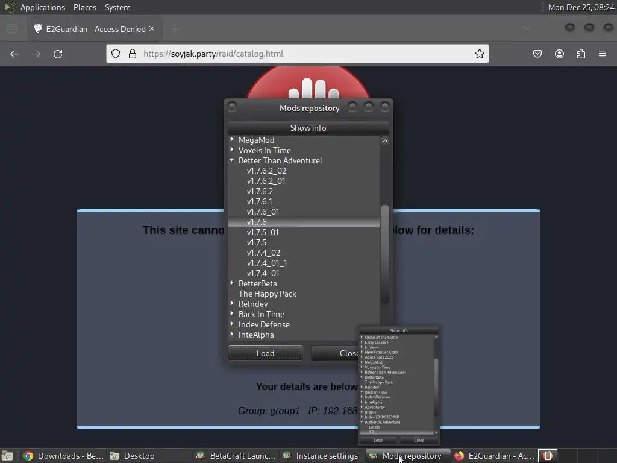Viewport: 617px width, 463px height.
Task: Open tracking protection shield icon
Action: 115,54
